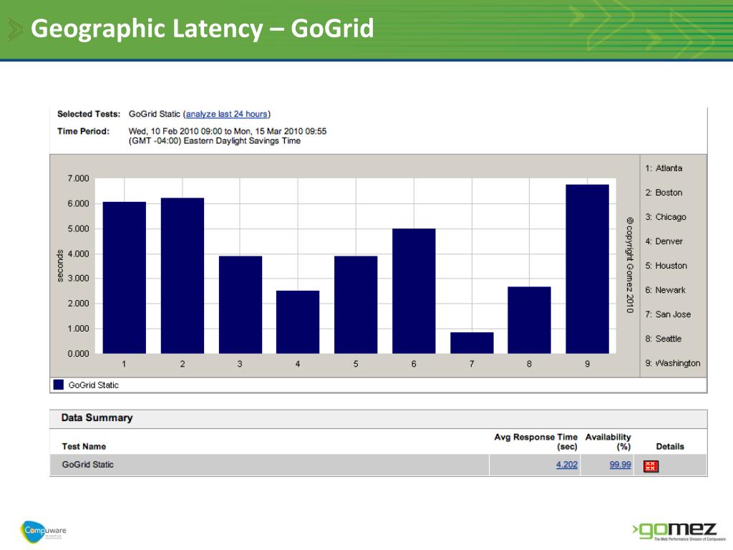Click the 7.000 y-axis label
733x550 pixels.
(x=78, y=178)
